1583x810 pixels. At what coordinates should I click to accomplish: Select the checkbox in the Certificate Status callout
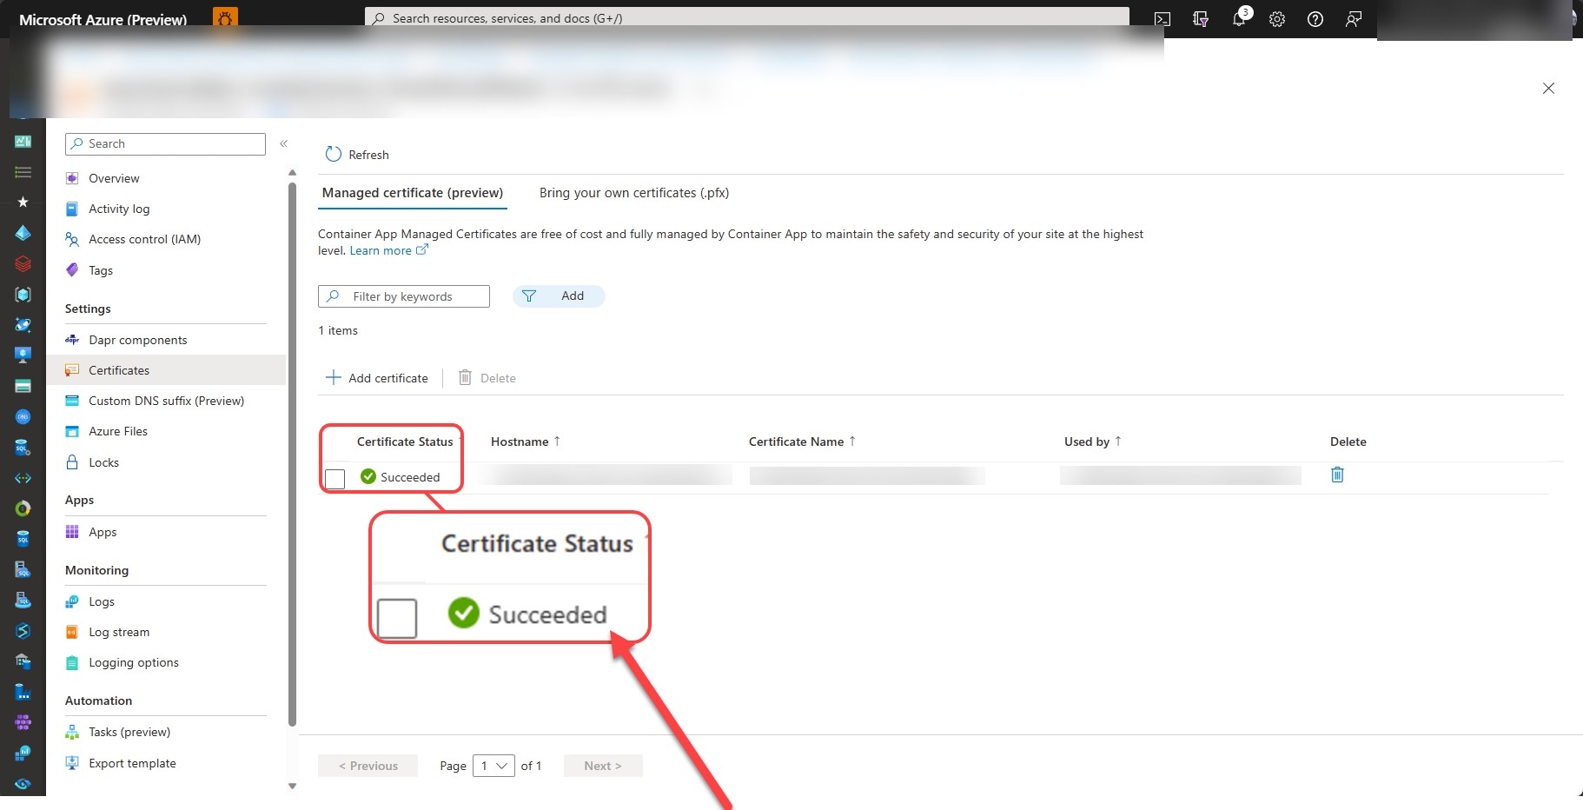tap(397, 618)
